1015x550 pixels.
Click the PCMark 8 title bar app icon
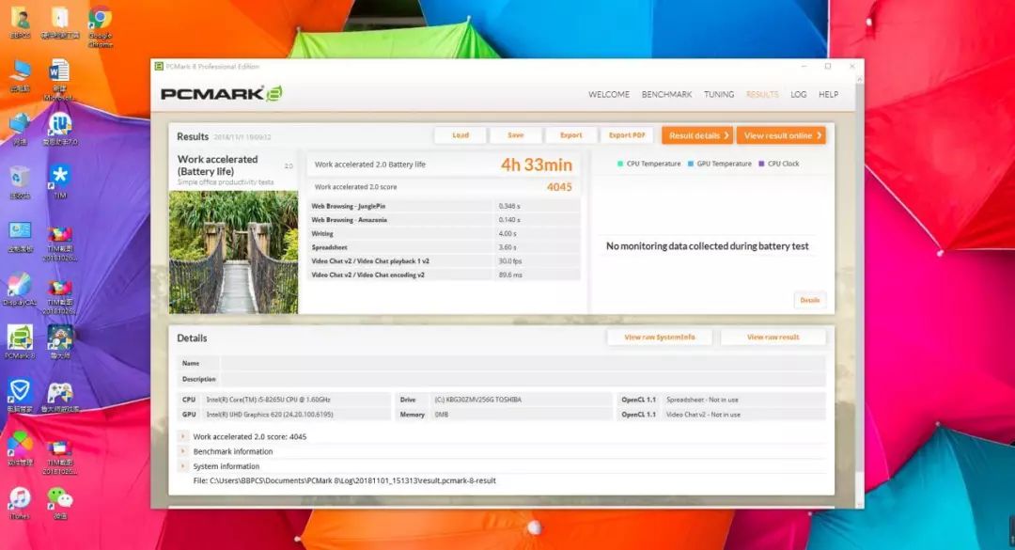tap(159, 66)
